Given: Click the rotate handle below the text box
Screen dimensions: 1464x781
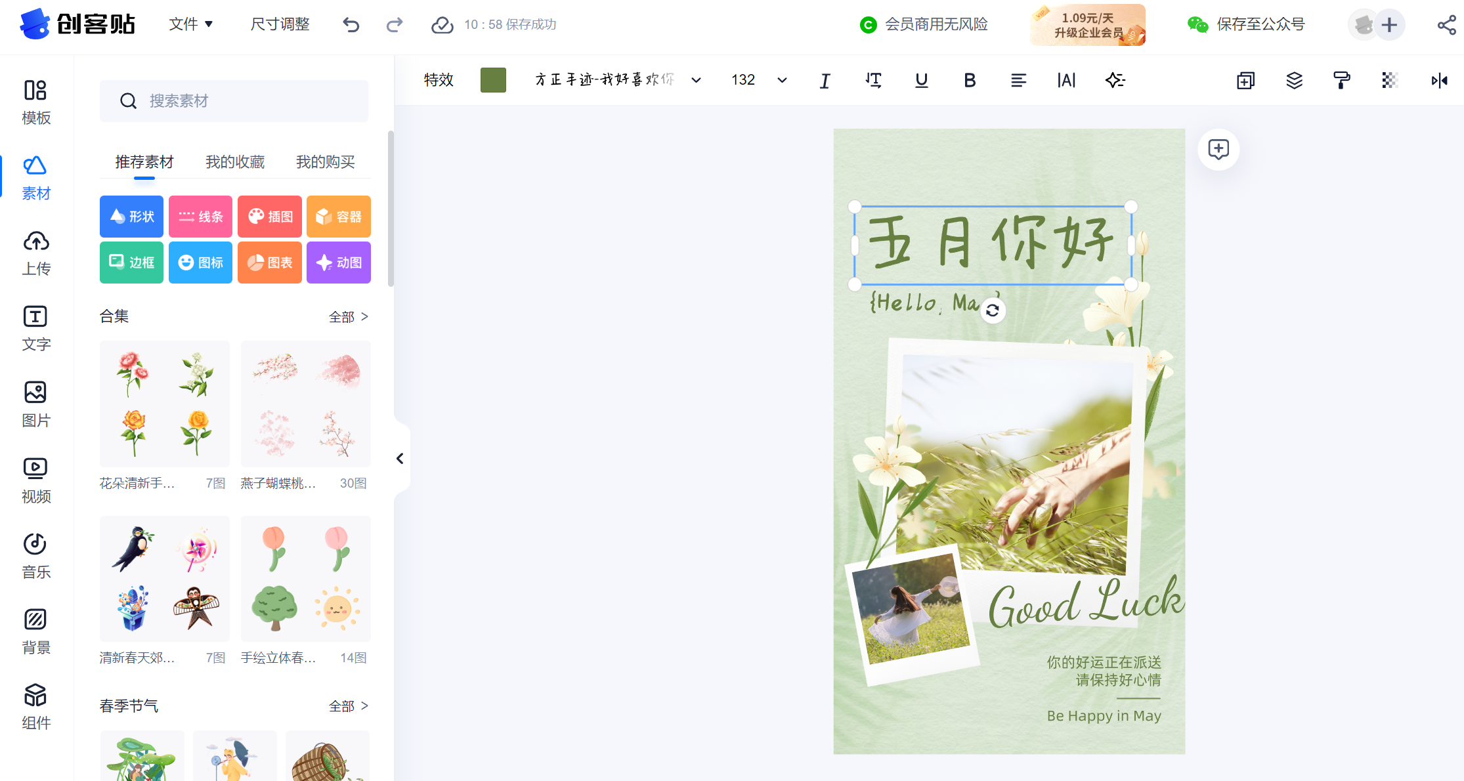Looking at the screenshot, I should point(993,310).
